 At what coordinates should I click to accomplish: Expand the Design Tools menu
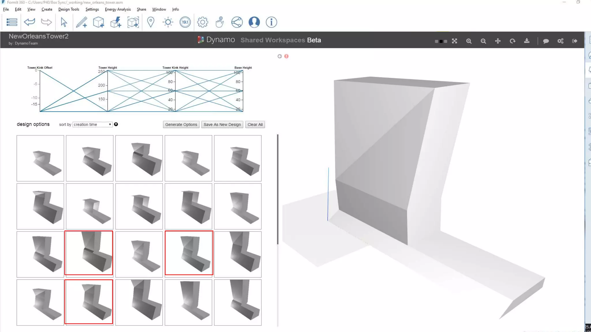(69, 9)
